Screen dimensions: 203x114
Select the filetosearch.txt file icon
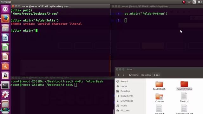tap(184, 108)
